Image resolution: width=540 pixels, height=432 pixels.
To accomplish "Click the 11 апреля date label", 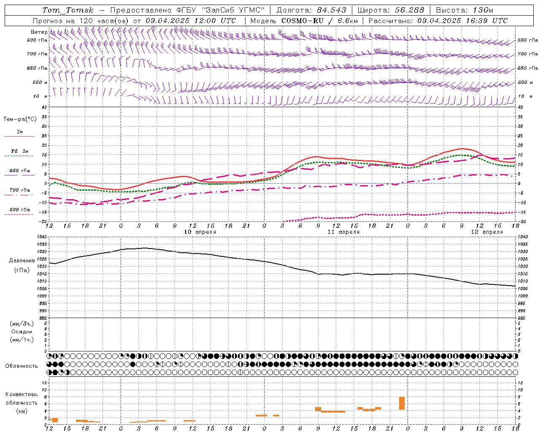I will pyautogui.click(x=344, y=232).
